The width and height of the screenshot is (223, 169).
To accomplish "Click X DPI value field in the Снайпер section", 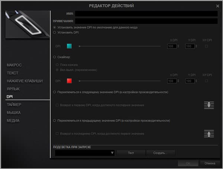I will coord(172,81).
